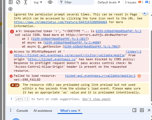Open stack trace link ending :1:4480
Viewport: 152px width, 120px height.
(72, 42)
